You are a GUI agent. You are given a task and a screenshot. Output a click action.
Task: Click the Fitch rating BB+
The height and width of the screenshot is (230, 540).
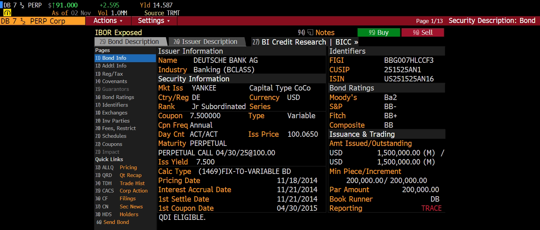(391, 116)
